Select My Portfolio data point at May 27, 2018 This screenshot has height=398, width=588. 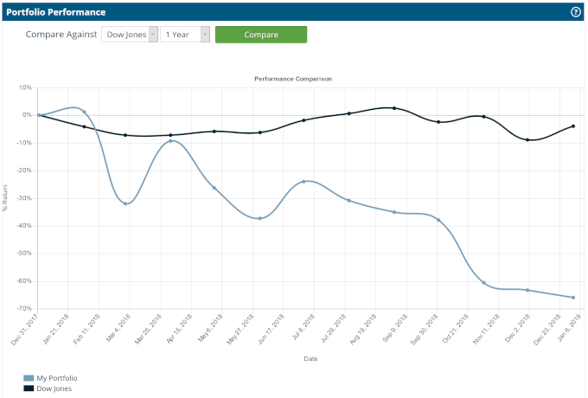259,218
